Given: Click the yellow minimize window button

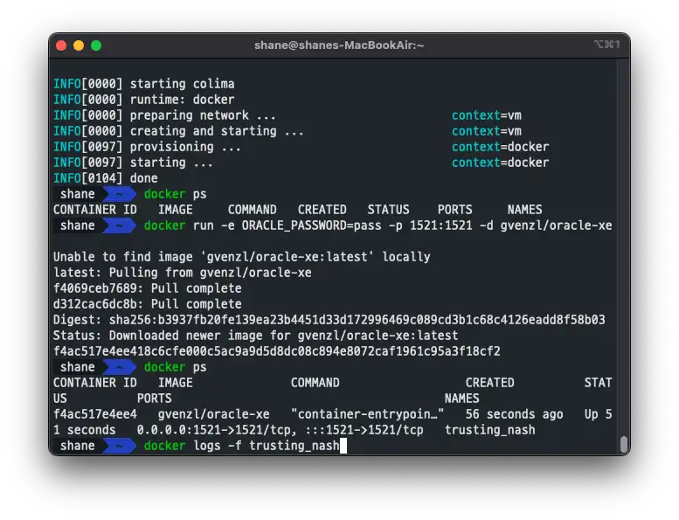Looking at the screenshot, I should coord(79,45).
